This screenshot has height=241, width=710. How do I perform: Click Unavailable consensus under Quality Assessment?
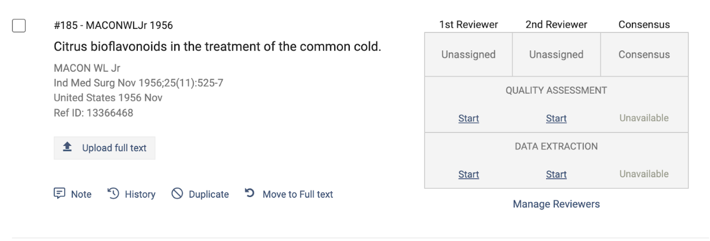click(644, 118)
